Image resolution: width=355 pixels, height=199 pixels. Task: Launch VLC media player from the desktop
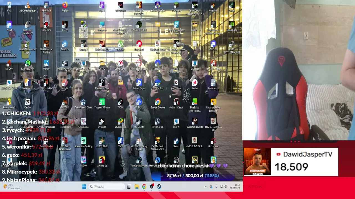pos(28,7)
